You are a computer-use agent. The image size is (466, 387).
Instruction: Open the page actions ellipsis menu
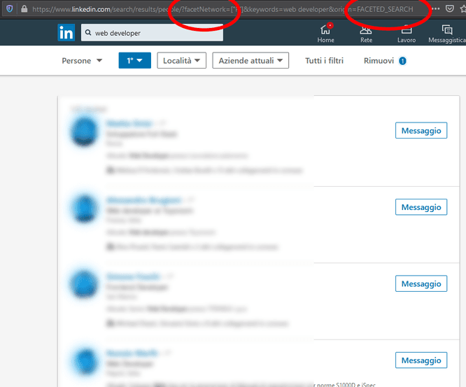pos(436,9)
